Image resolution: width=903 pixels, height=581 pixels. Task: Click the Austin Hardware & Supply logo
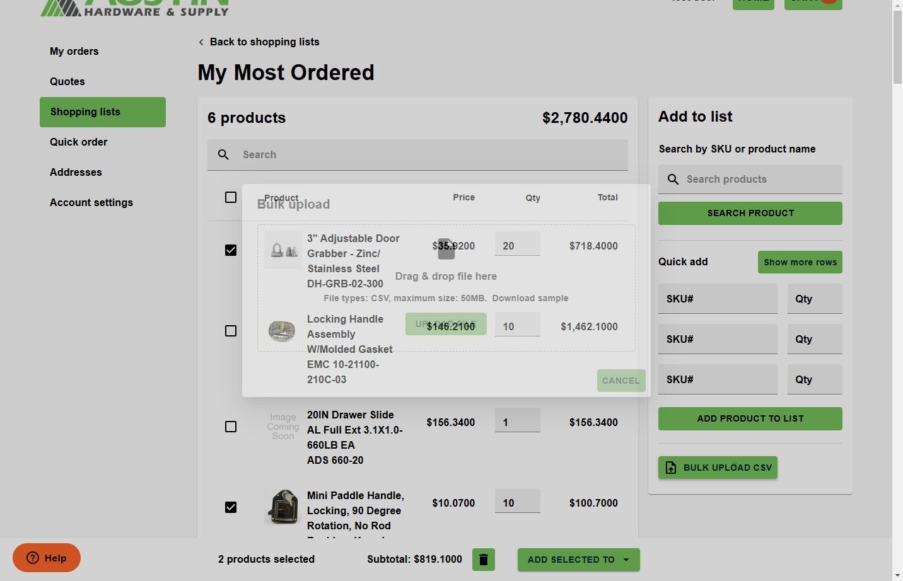[134, 8]
